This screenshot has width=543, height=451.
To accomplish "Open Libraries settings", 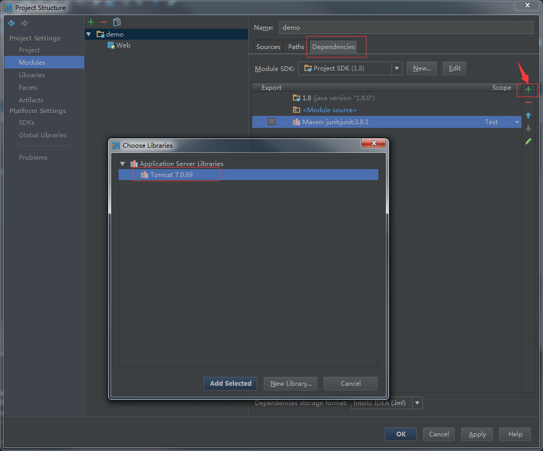I will tap(31, 75).
